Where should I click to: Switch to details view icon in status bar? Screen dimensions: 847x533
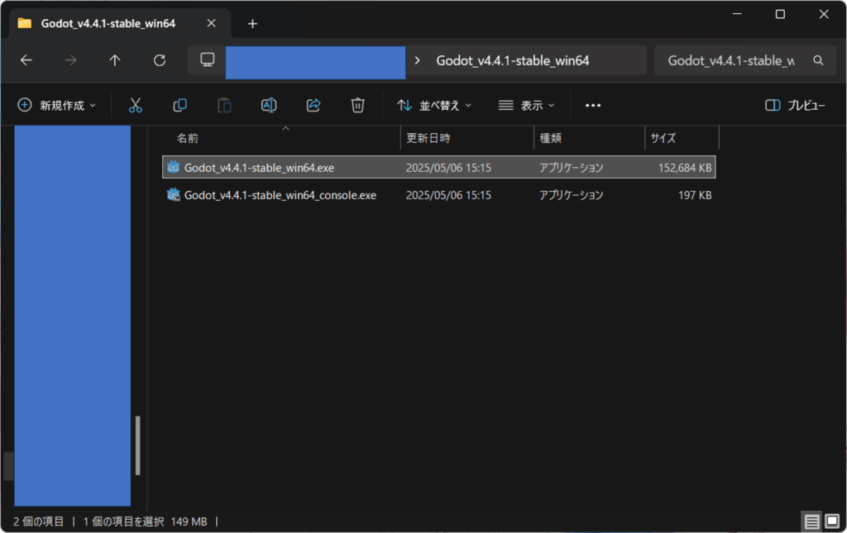pyautogui.click(x=811, y=521)
